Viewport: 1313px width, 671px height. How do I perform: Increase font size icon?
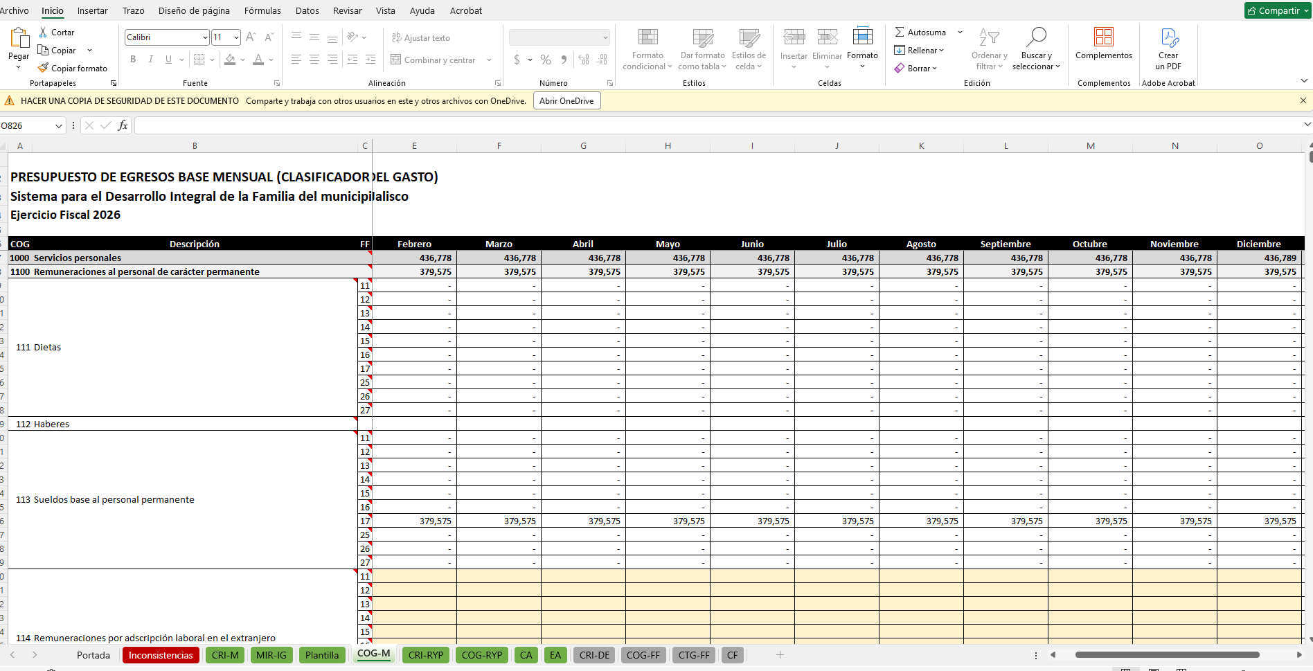[x=251, y=37]
